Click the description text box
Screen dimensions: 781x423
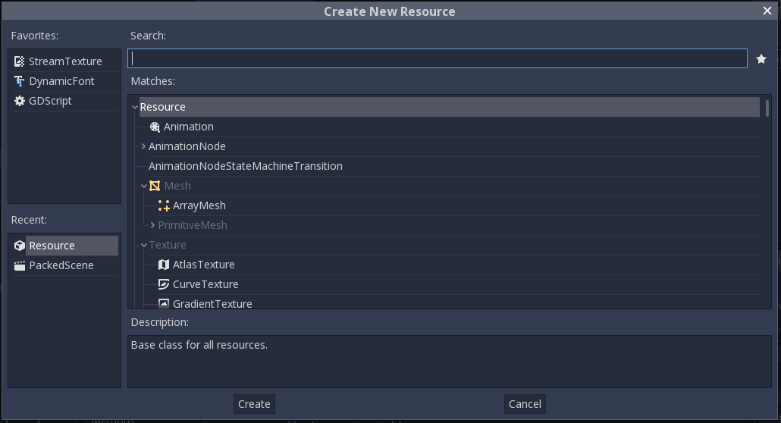coord(450,362)
